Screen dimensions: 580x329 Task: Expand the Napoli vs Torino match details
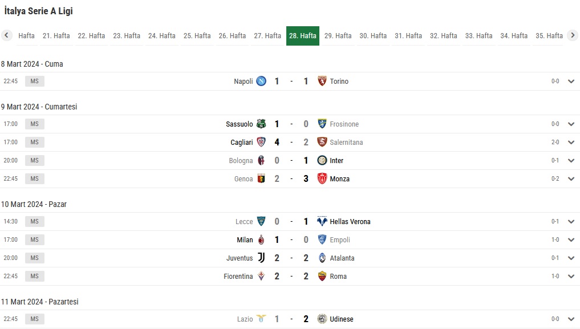[x=571, y=82]
